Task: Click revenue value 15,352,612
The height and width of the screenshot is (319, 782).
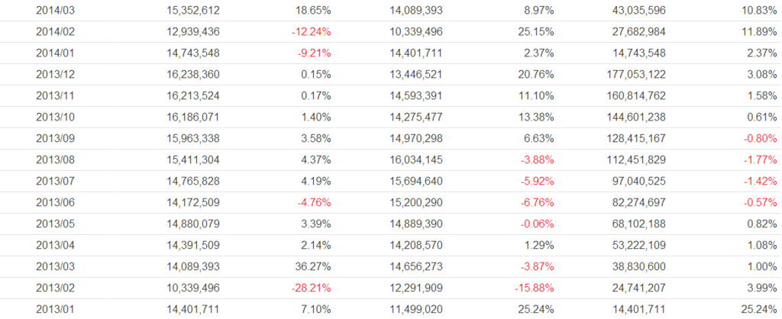Action: click(192, 11)
